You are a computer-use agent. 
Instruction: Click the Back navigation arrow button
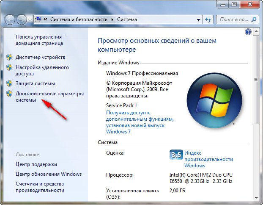pyautogui.click(x=10, y=19)
